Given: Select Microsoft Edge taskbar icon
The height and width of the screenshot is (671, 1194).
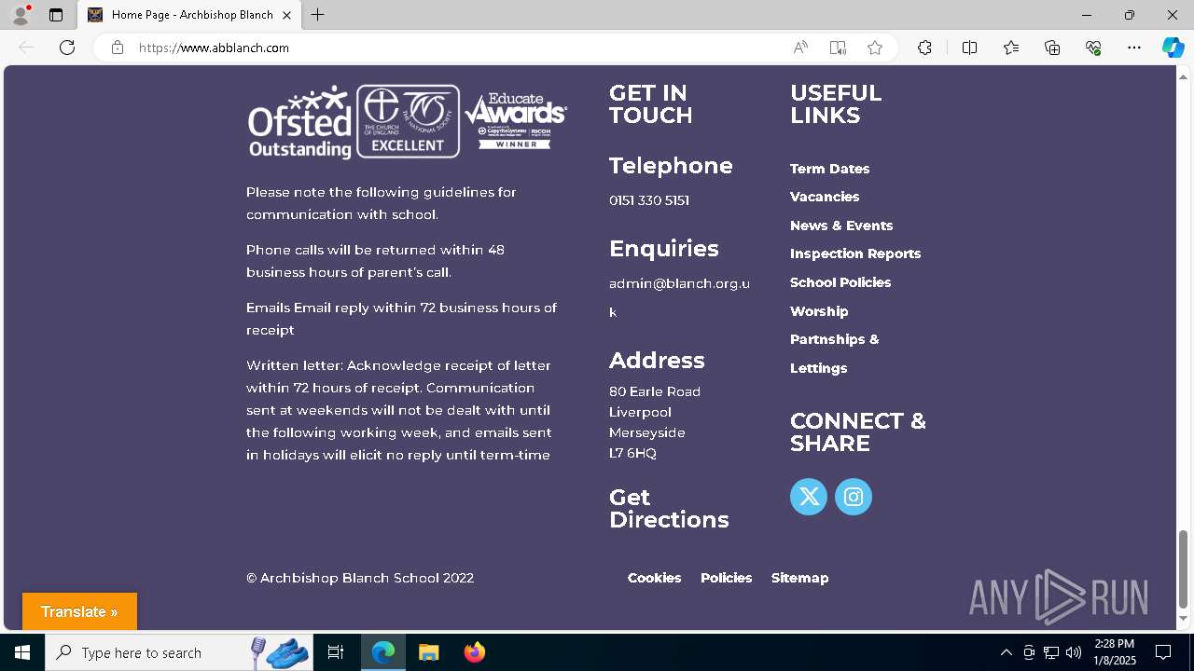Looking at the screenshot, I should [x=383, y=652].
